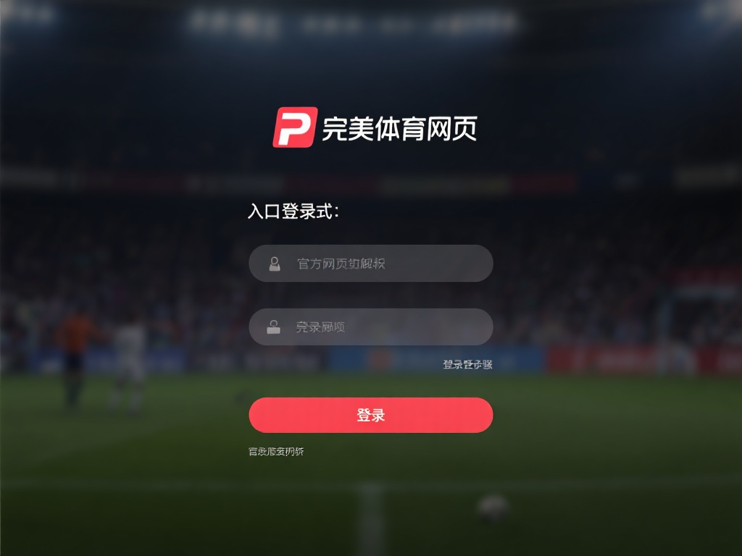The height and width of the screenshot is (556, 742).
Task: Click the placeholder text starting with 官方网页
Action: click(x=341, y=264)
